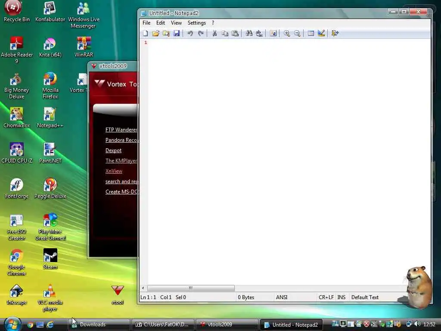Click the FTP Wanderer link in vtools2009
This screenshot has width=441, height=331.
click(x=121, y=129)
